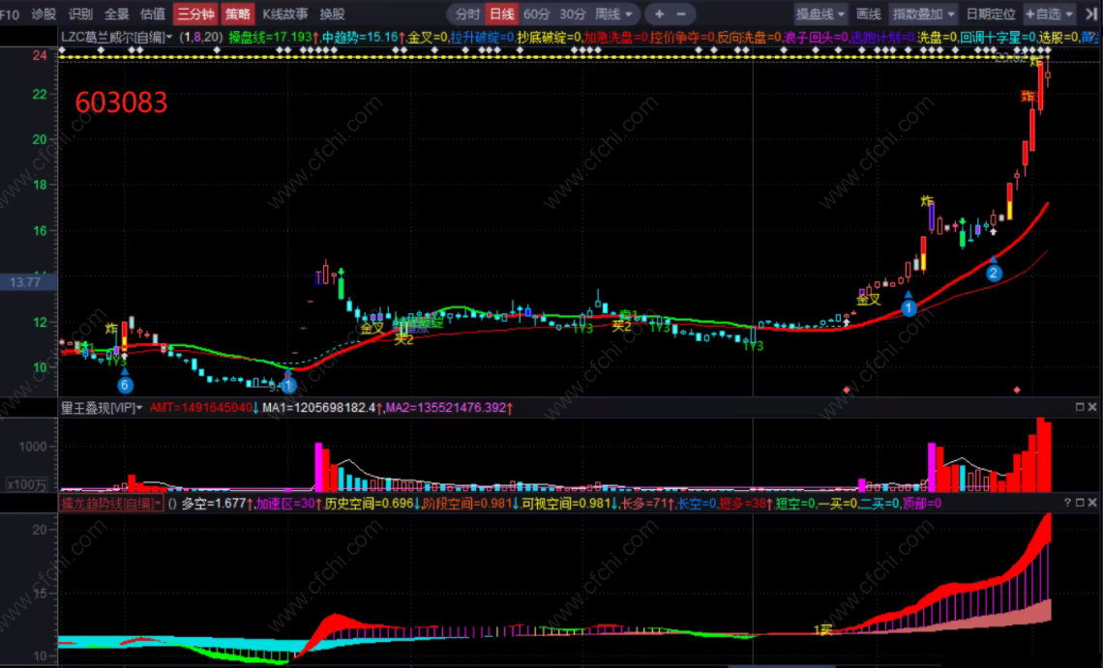Close the 擒龙趋势线 panel
1103x668 pixels.
pyautogui.click(x=1092, y=503)
